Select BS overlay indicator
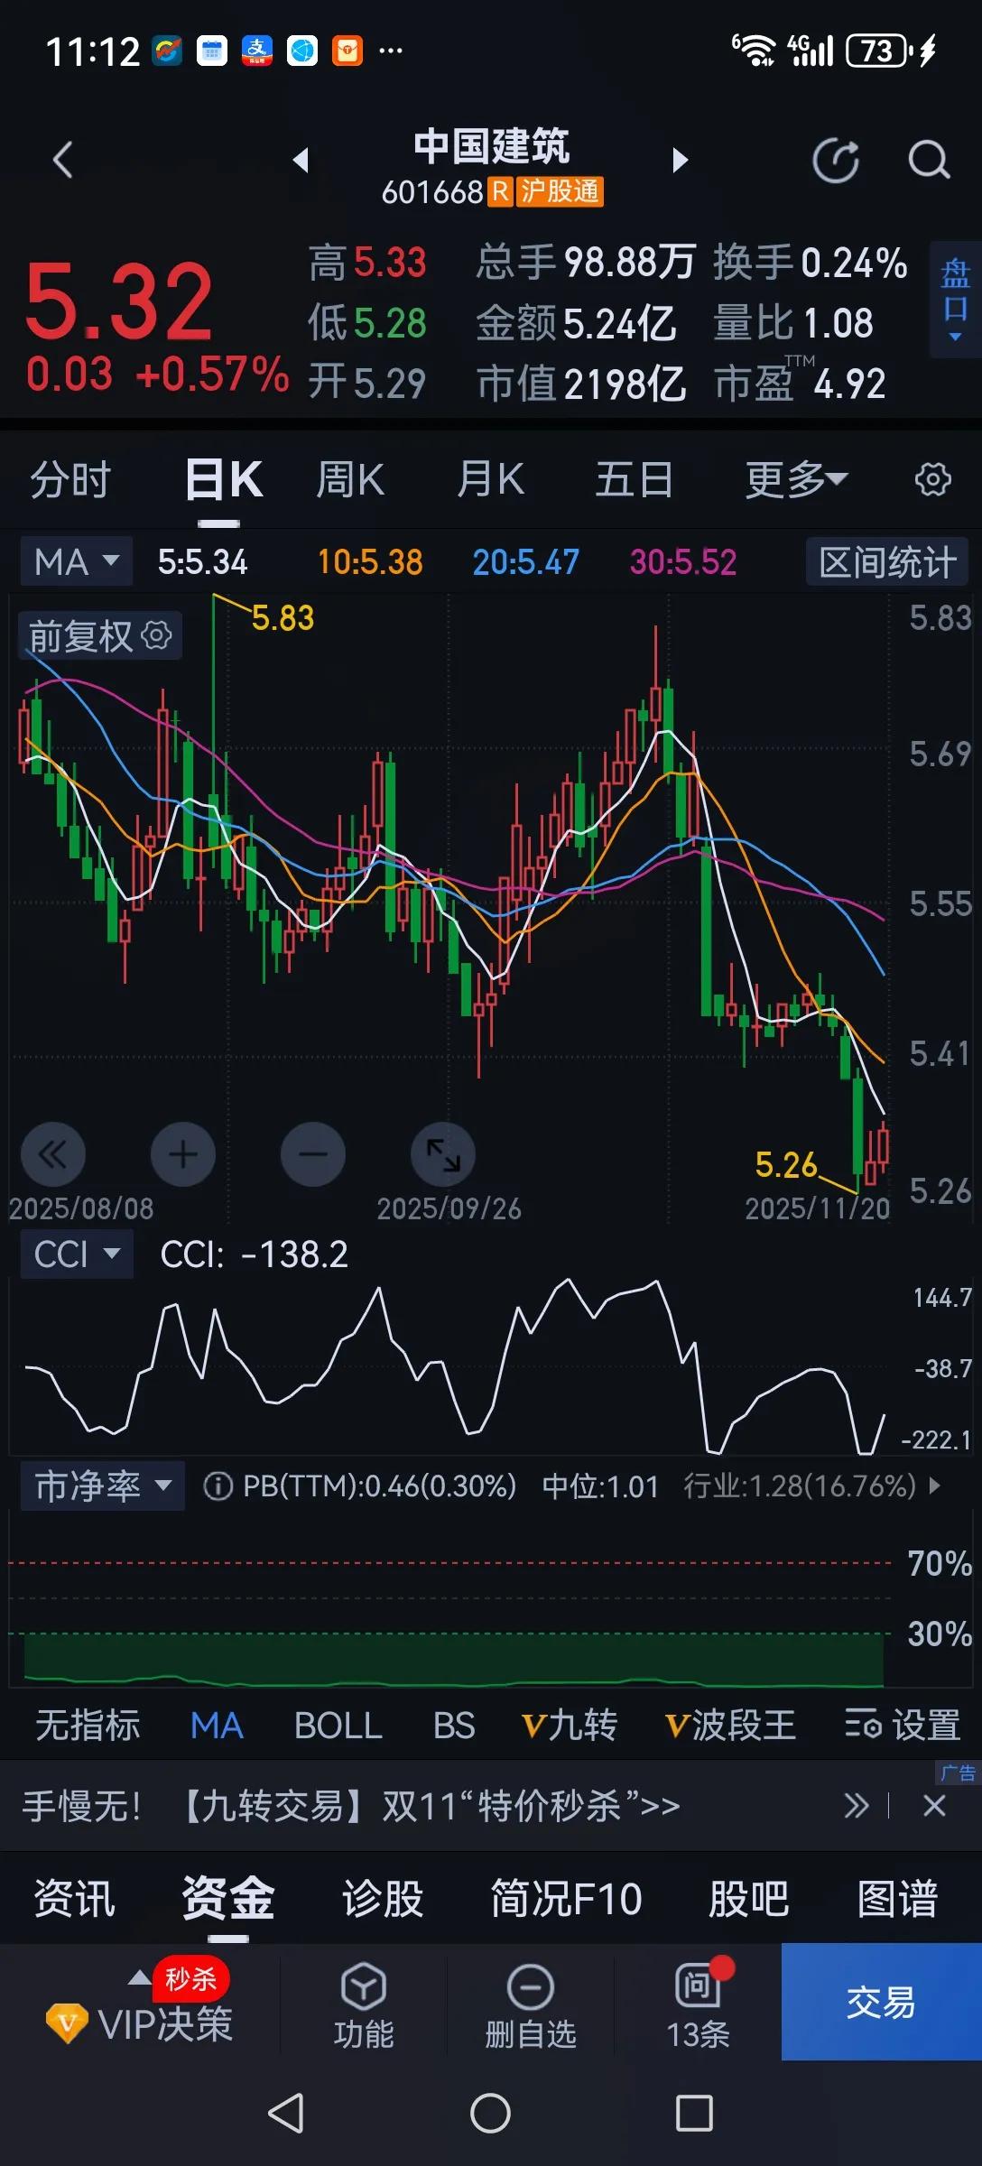 454,1725
